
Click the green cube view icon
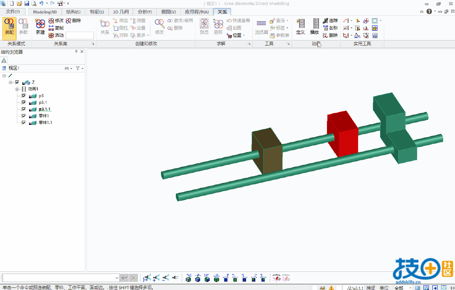(216, 278)
